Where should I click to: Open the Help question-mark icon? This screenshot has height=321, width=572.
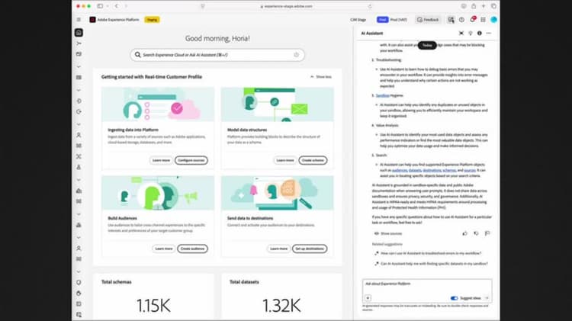[x=462, y=20]
